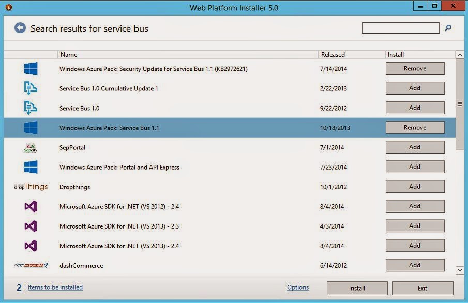Click the back arrow icon

(x=20, y=28)
